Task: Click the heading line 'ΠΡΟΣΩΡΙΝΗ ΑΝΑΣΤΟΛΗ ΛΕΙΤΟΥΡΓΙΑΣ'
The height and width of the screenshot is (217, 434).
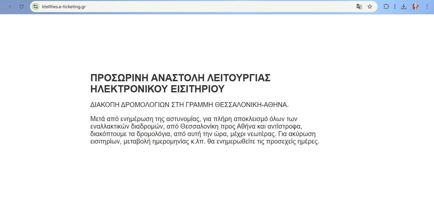Action: point(180,78)
